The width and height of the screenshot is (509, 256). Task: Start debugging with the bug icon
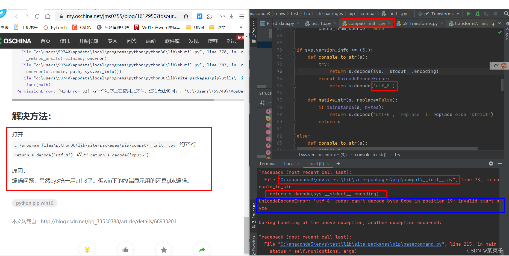click(478, 14)
